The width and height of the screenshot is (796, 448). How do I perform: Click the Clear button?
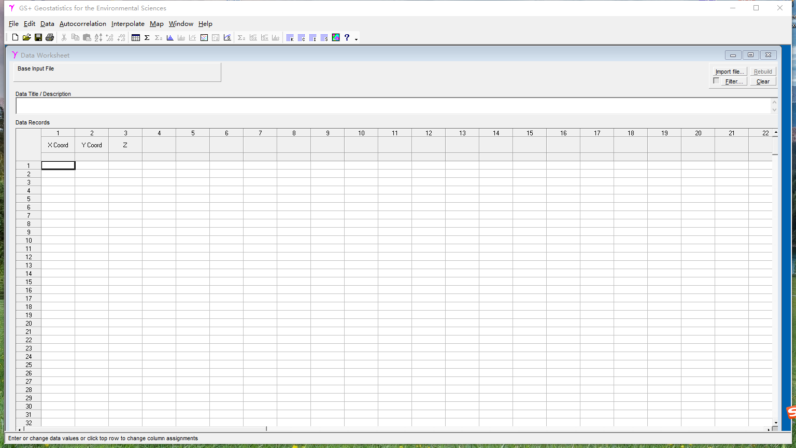pos(763,81)
